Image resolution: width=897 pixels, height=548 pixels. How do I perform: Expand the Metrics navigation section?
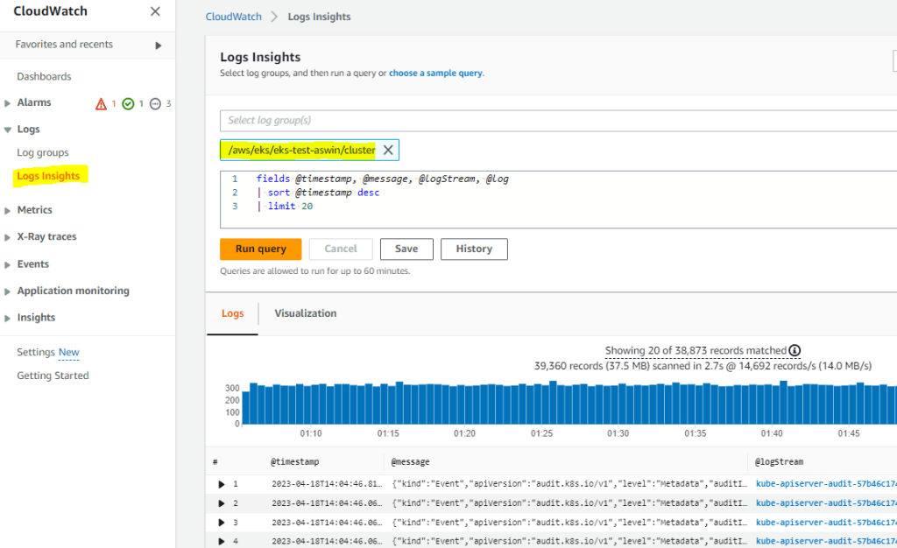8,210
